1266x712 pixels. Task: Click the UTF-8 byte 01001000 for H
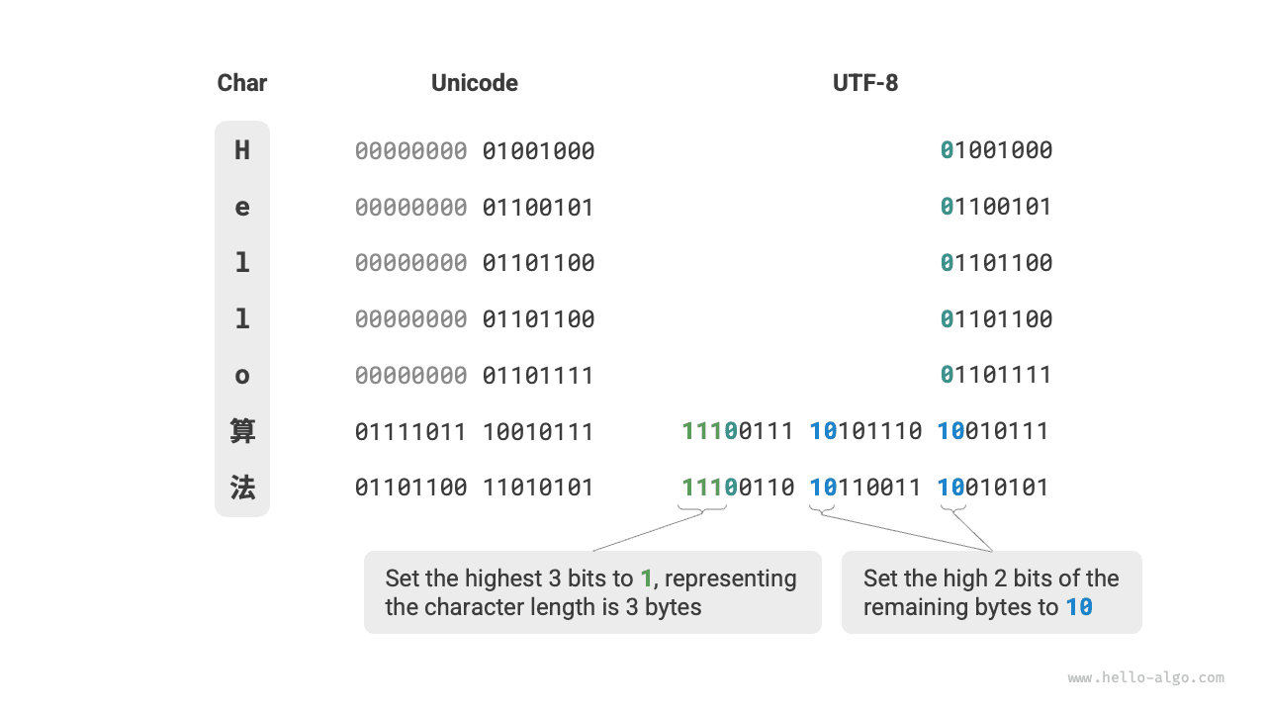point(996,150)
